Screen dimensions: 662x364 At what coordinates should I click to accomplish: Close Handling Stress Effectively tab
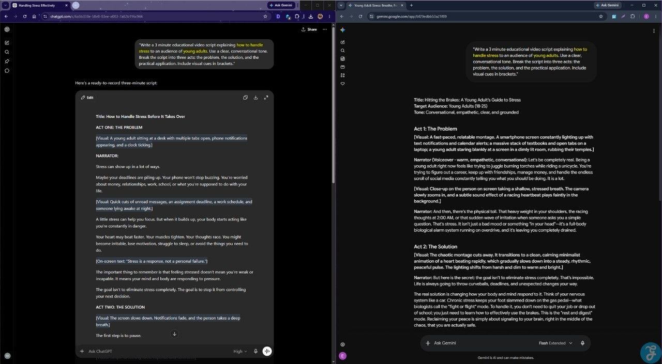[x=66, y=5]
